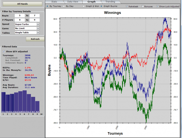
Task: Select the By Day radio button
Action: coord(64,6)
